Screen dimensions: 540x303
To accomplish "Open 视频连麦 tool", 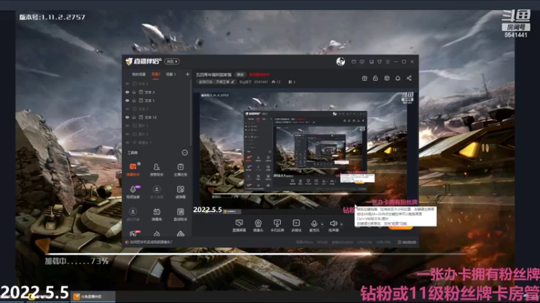I will pyautogui.click(x=133, y=192).
